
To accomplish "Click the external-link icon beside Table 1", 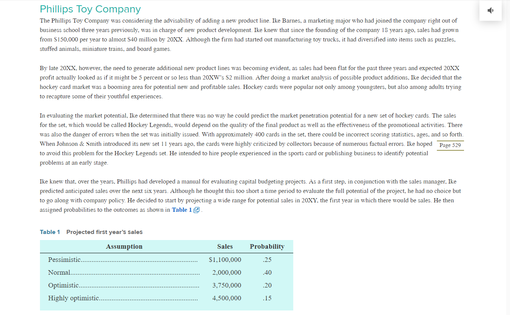I will [196, 210].
